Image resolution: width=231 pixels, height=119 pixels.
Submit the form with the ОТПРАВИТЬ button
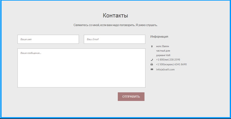tap(131, 96)
